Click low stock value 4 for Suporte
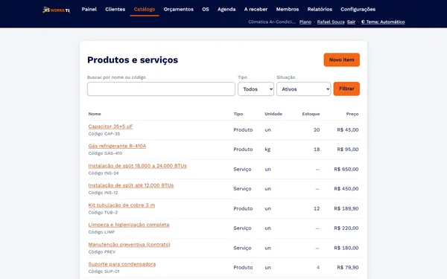The width and height of the screenshot is (447, 279). click(x=318, y=268)
